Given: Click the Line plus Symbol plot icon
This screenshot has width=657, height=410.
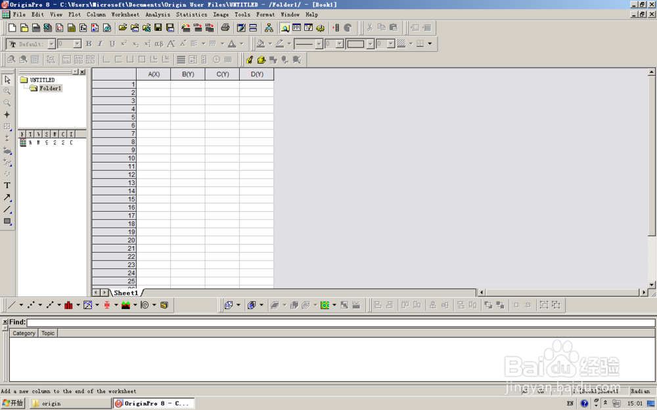Looking at the screenshot, I should 50,305.
